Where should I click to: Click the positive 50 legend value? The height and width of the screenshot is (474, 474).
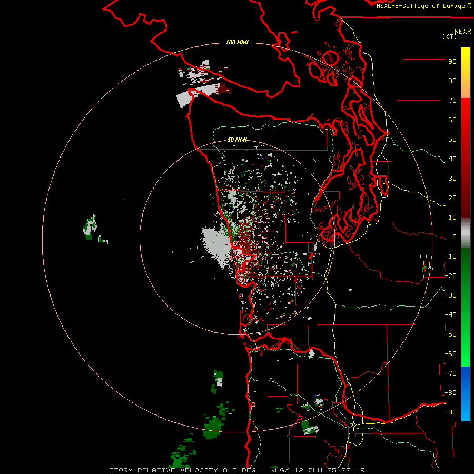[452, 140]
